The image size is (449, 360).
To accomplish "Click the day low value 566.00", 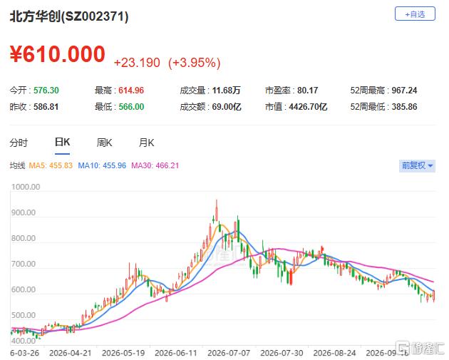I will (131, 107).
